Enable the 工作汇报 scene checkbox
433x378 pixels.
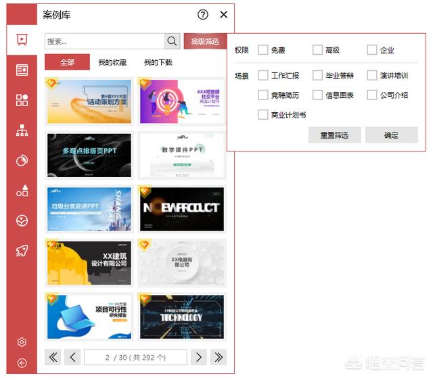coord(263,76)
